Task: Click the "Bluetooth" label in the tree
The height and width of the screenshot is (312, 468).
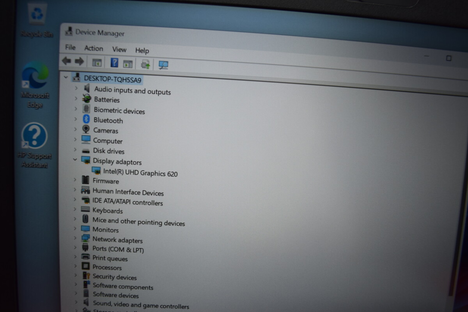Action: pos(108,121)
